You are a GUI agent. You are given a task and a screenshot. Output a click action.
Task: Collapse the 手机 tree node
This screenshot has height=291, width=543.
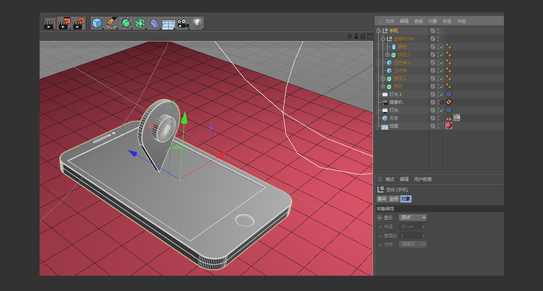[378, 31]
